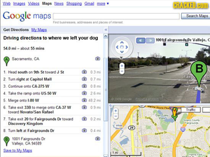Zoom out street view with minus

(122, 71)
